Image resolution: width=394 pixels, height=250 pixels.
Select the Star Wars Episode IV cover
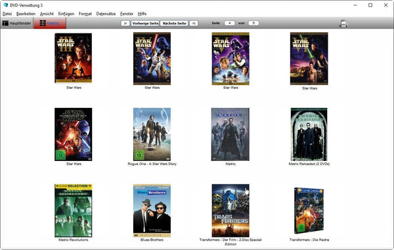pyautogui.click(x=152, y=58)
